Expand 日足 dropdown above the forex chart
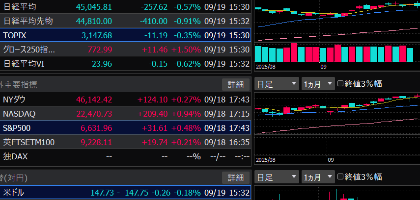420x200 pixels. click(276, 177)
